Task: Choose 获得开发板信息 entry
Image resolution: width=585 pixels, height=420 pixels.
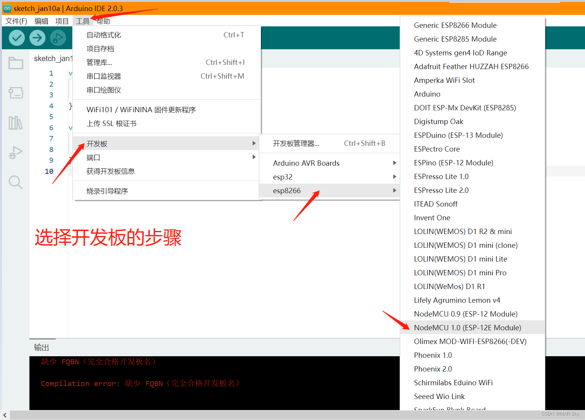Action: click(x=167, y=171)
